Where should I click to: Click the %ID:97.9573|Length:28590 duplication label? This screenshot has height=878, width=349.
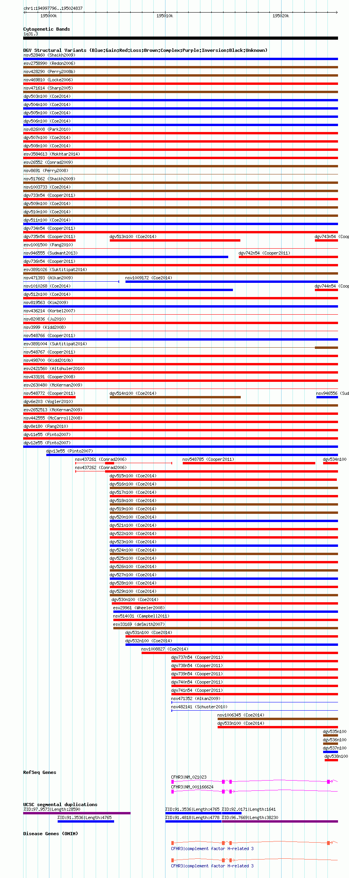click(x=52, y=809)
